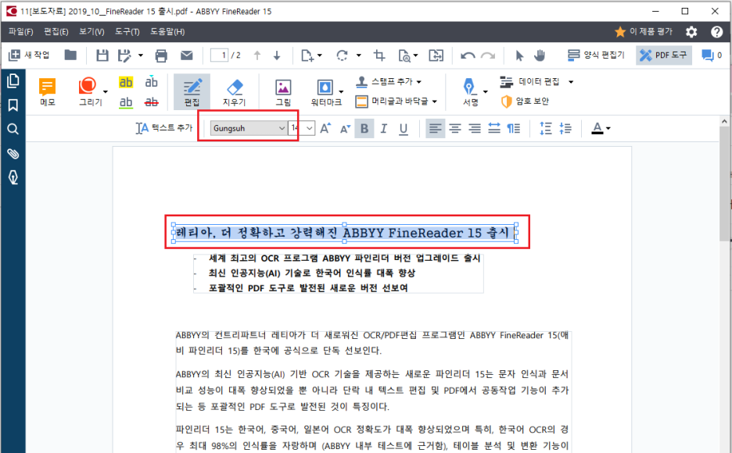732x453 pixels.
Task: Open help with the question mark icon
Action: [x=716, y=32]
